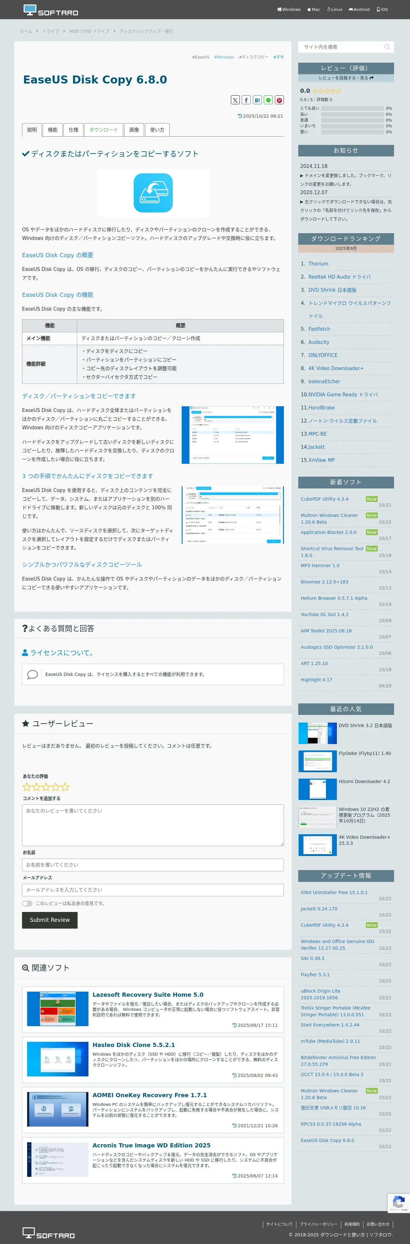Open サイトについて footer link
This screenshot has height=1244, width=410.
click(x=279, y=1224)
